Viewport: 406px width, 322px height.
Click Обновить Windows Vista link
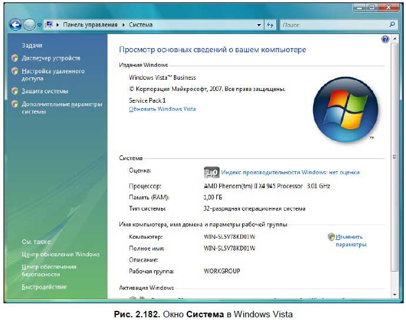pyautogui.click(x=162, y=109)
